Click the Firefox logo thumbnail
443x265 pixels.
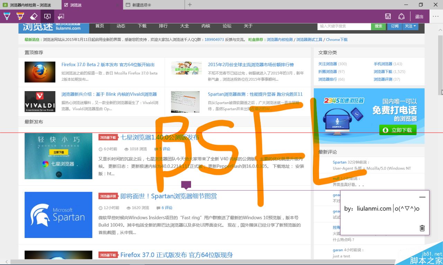coord(40,72)
